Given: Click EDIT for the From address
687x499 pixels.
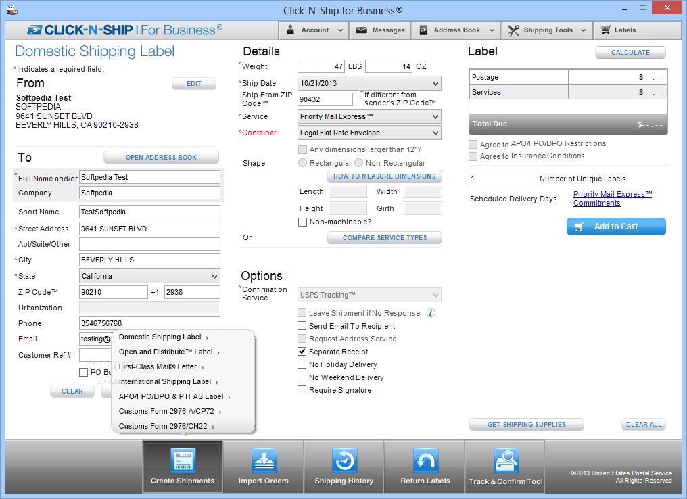Looking at the screenshot, I should [x=194, y=84].
